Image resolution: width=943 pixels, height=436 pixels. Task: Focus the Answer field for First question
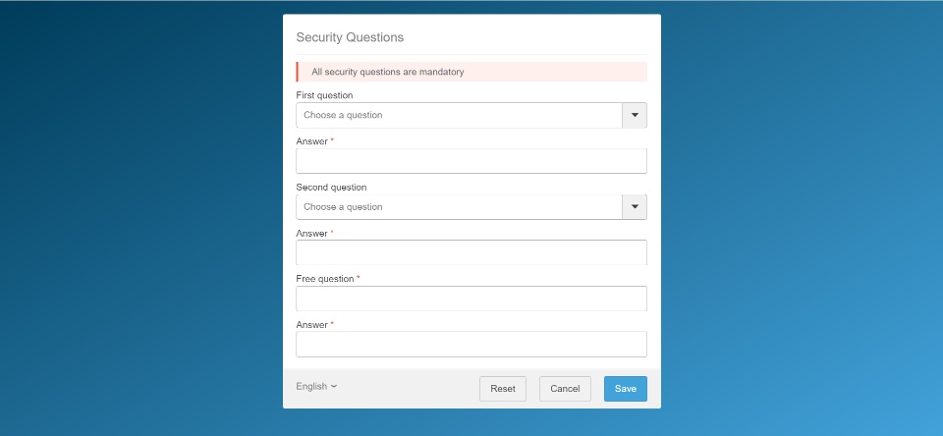(x=471, y=161)
